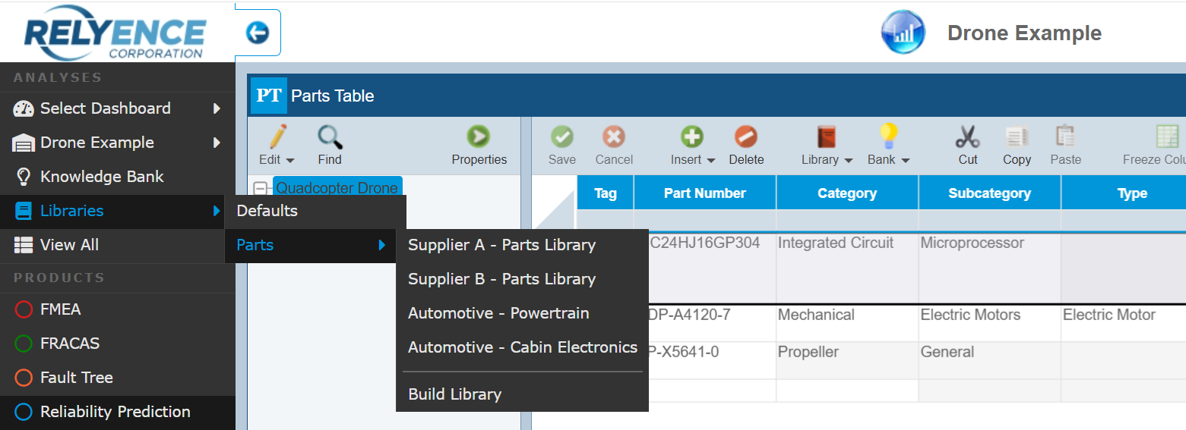Select the Electric Motor type cell
Image resolution: width=1186 pixels, height=430 pixels.
[x=1124, y=323]
